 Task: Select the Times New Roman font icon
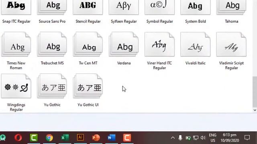click(16, 44)
